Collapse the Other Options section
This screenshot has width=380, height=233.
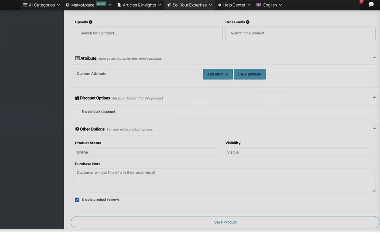click(374, 128)
